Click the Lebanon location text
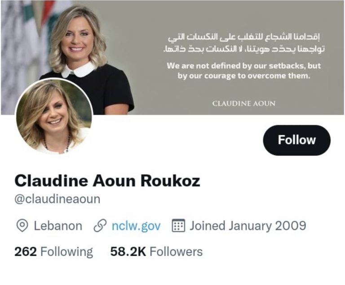 tap(58, 226)
